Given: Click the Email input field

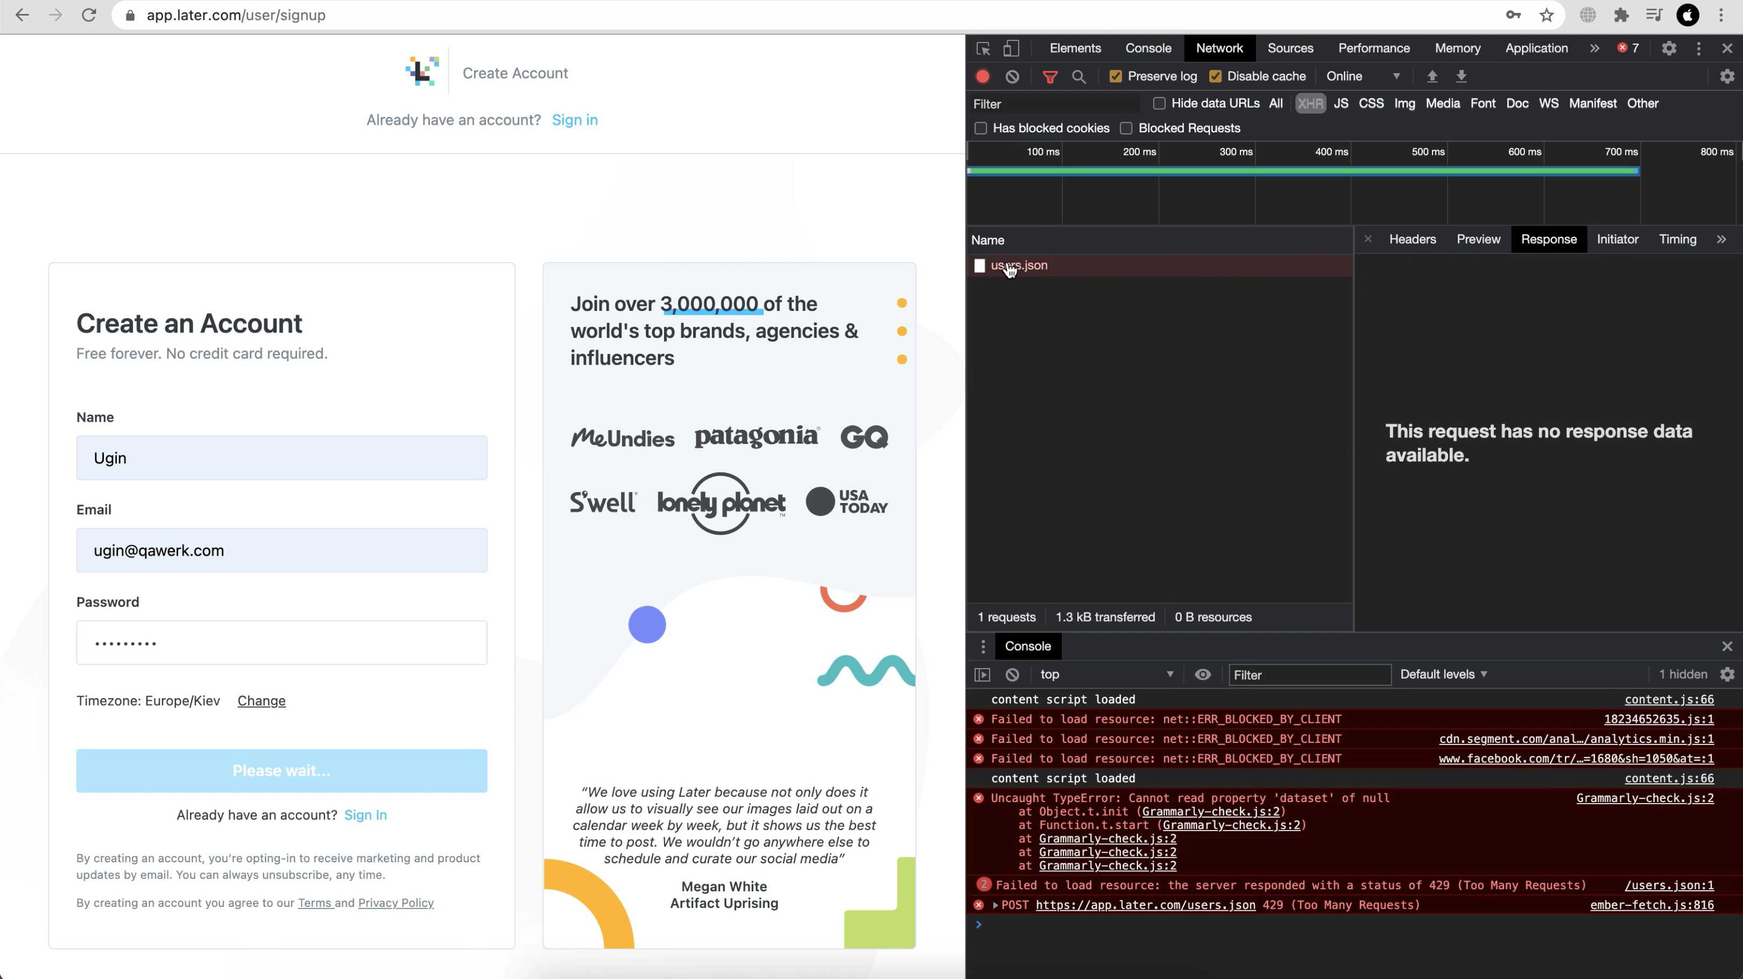Looking at the screenshot, I should (281, 550).
